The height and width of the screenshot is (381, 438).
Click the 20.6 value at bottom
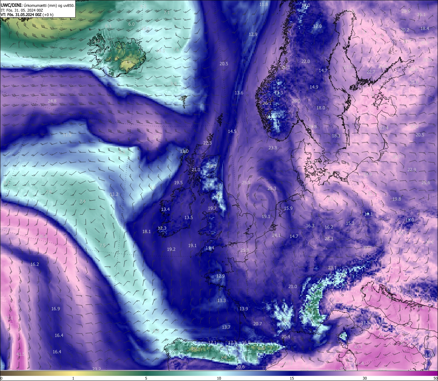(240, 367)
